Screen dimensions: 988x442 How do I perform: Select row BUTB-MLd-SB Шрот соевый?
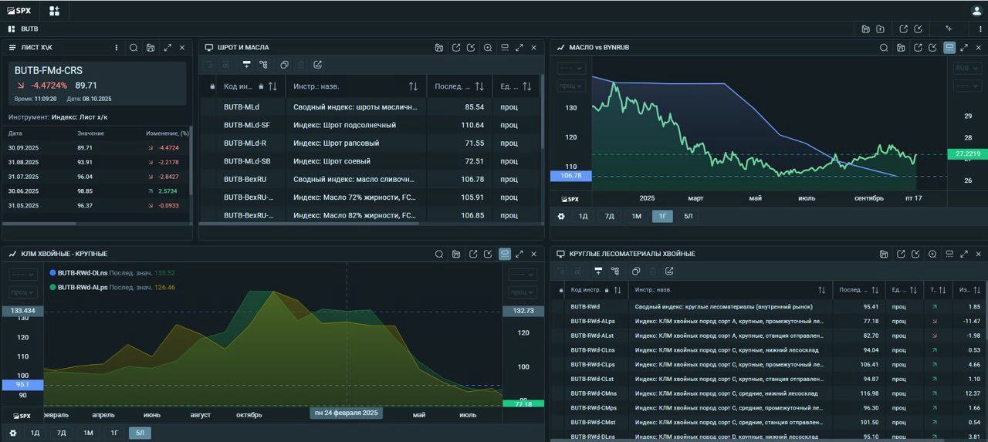pyautogui.click(x=370, y=161)
